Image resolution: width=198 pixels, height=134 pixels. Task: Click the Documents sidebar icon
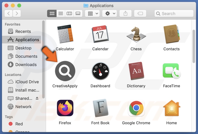click(x=11, y=56)
